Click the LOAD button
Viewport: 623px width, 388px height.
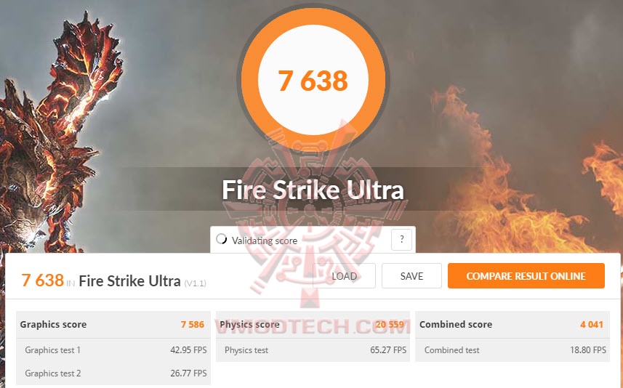point(344,275)
